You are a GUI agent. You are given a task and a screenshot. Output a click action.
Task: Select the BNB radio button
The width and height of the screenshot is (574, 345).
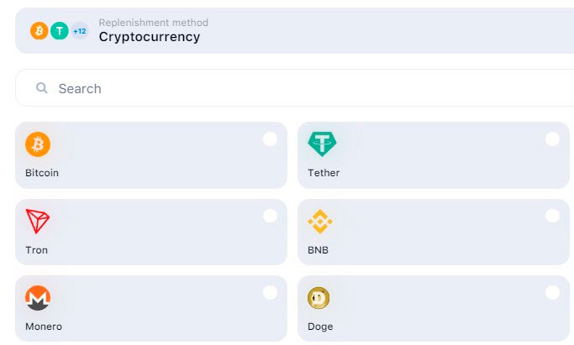coord(552,216)
